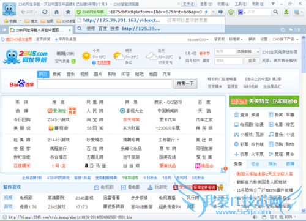Click the 音乐 note icon in right panel

[271, 134]
